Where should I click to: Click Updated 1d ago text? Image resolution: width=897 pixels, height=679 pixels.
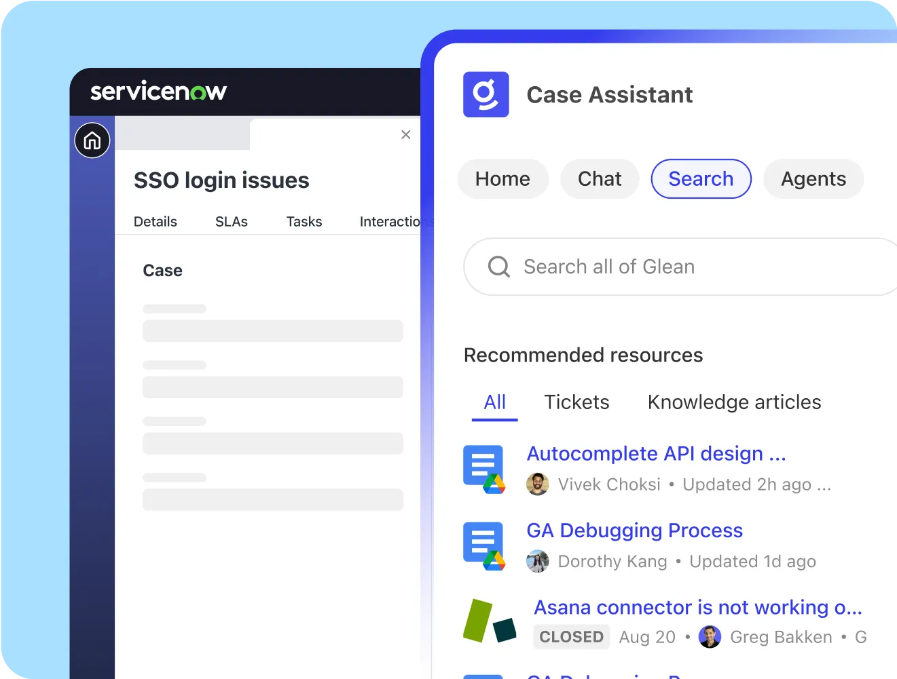tap(753, 562)
